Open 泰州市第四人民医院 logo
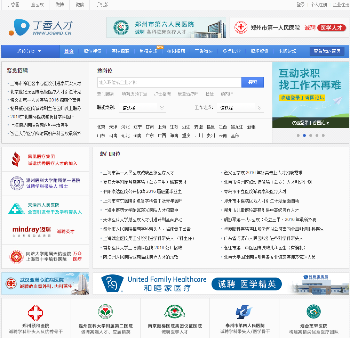The height and width of the screenshot is (338, 350). [244, 312]
